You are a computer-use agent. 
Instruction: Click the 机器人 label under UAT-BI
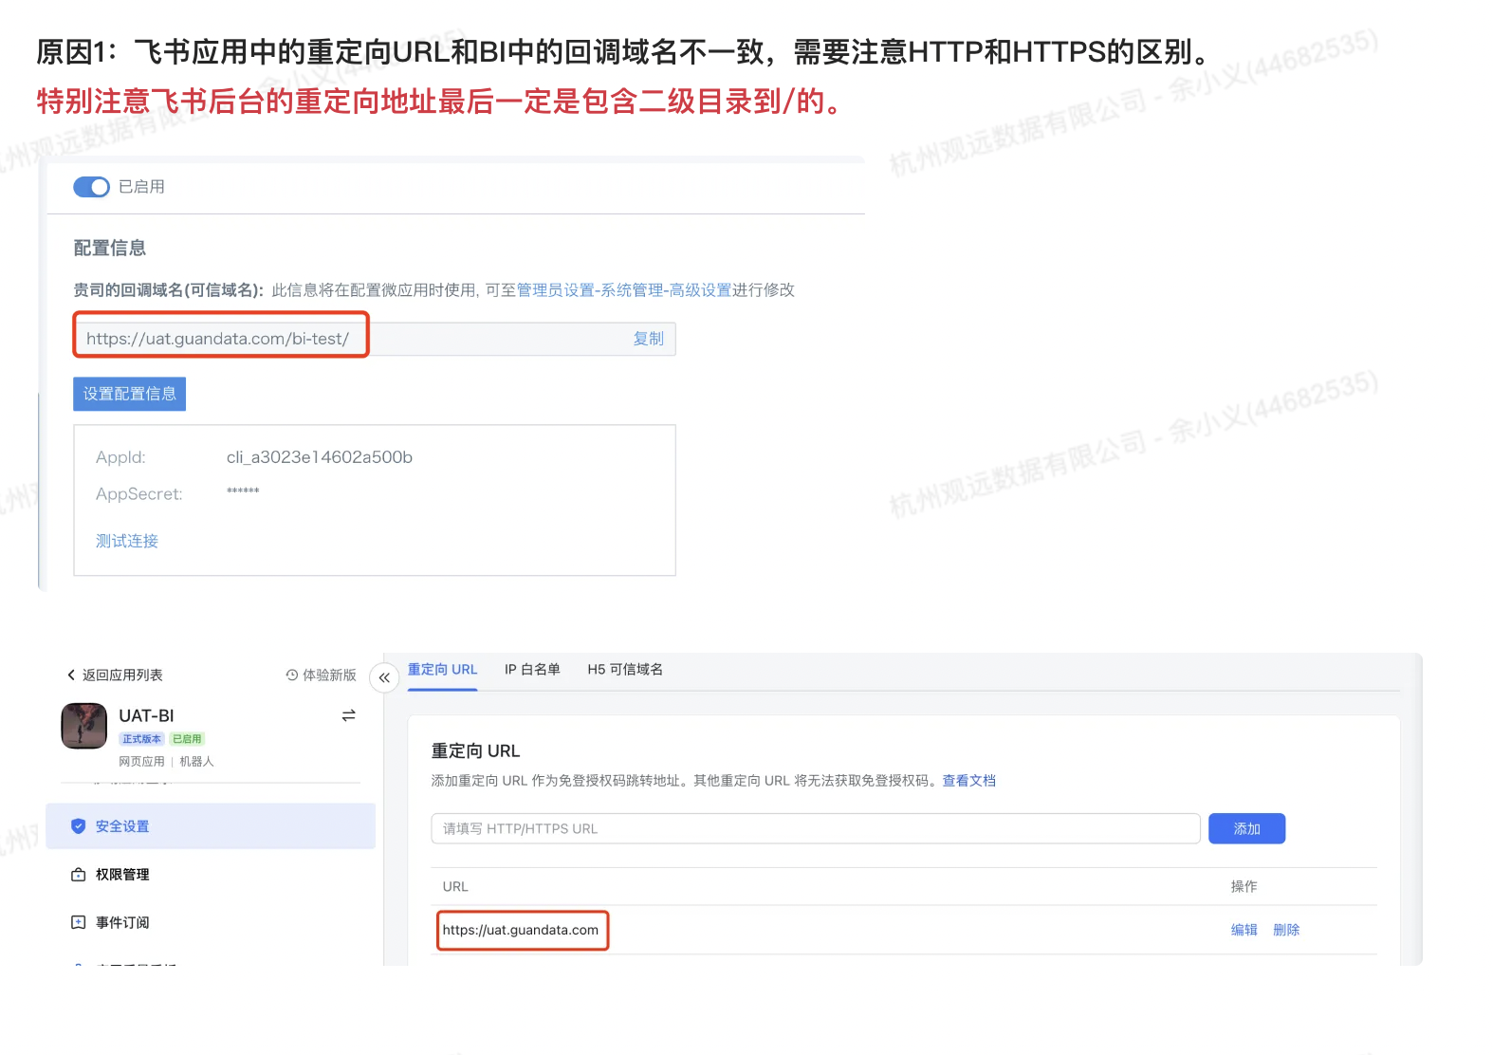click(197, 762)
